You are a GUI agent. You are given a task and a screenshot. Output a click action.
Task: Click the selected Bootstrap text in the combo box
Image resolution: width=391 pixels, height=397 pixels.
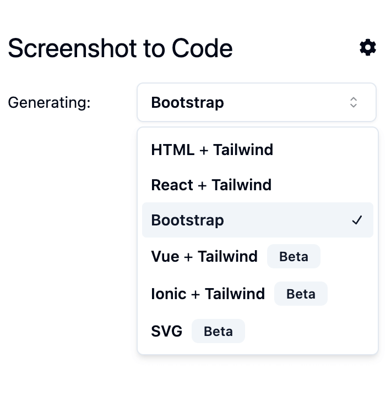point(187,103)
